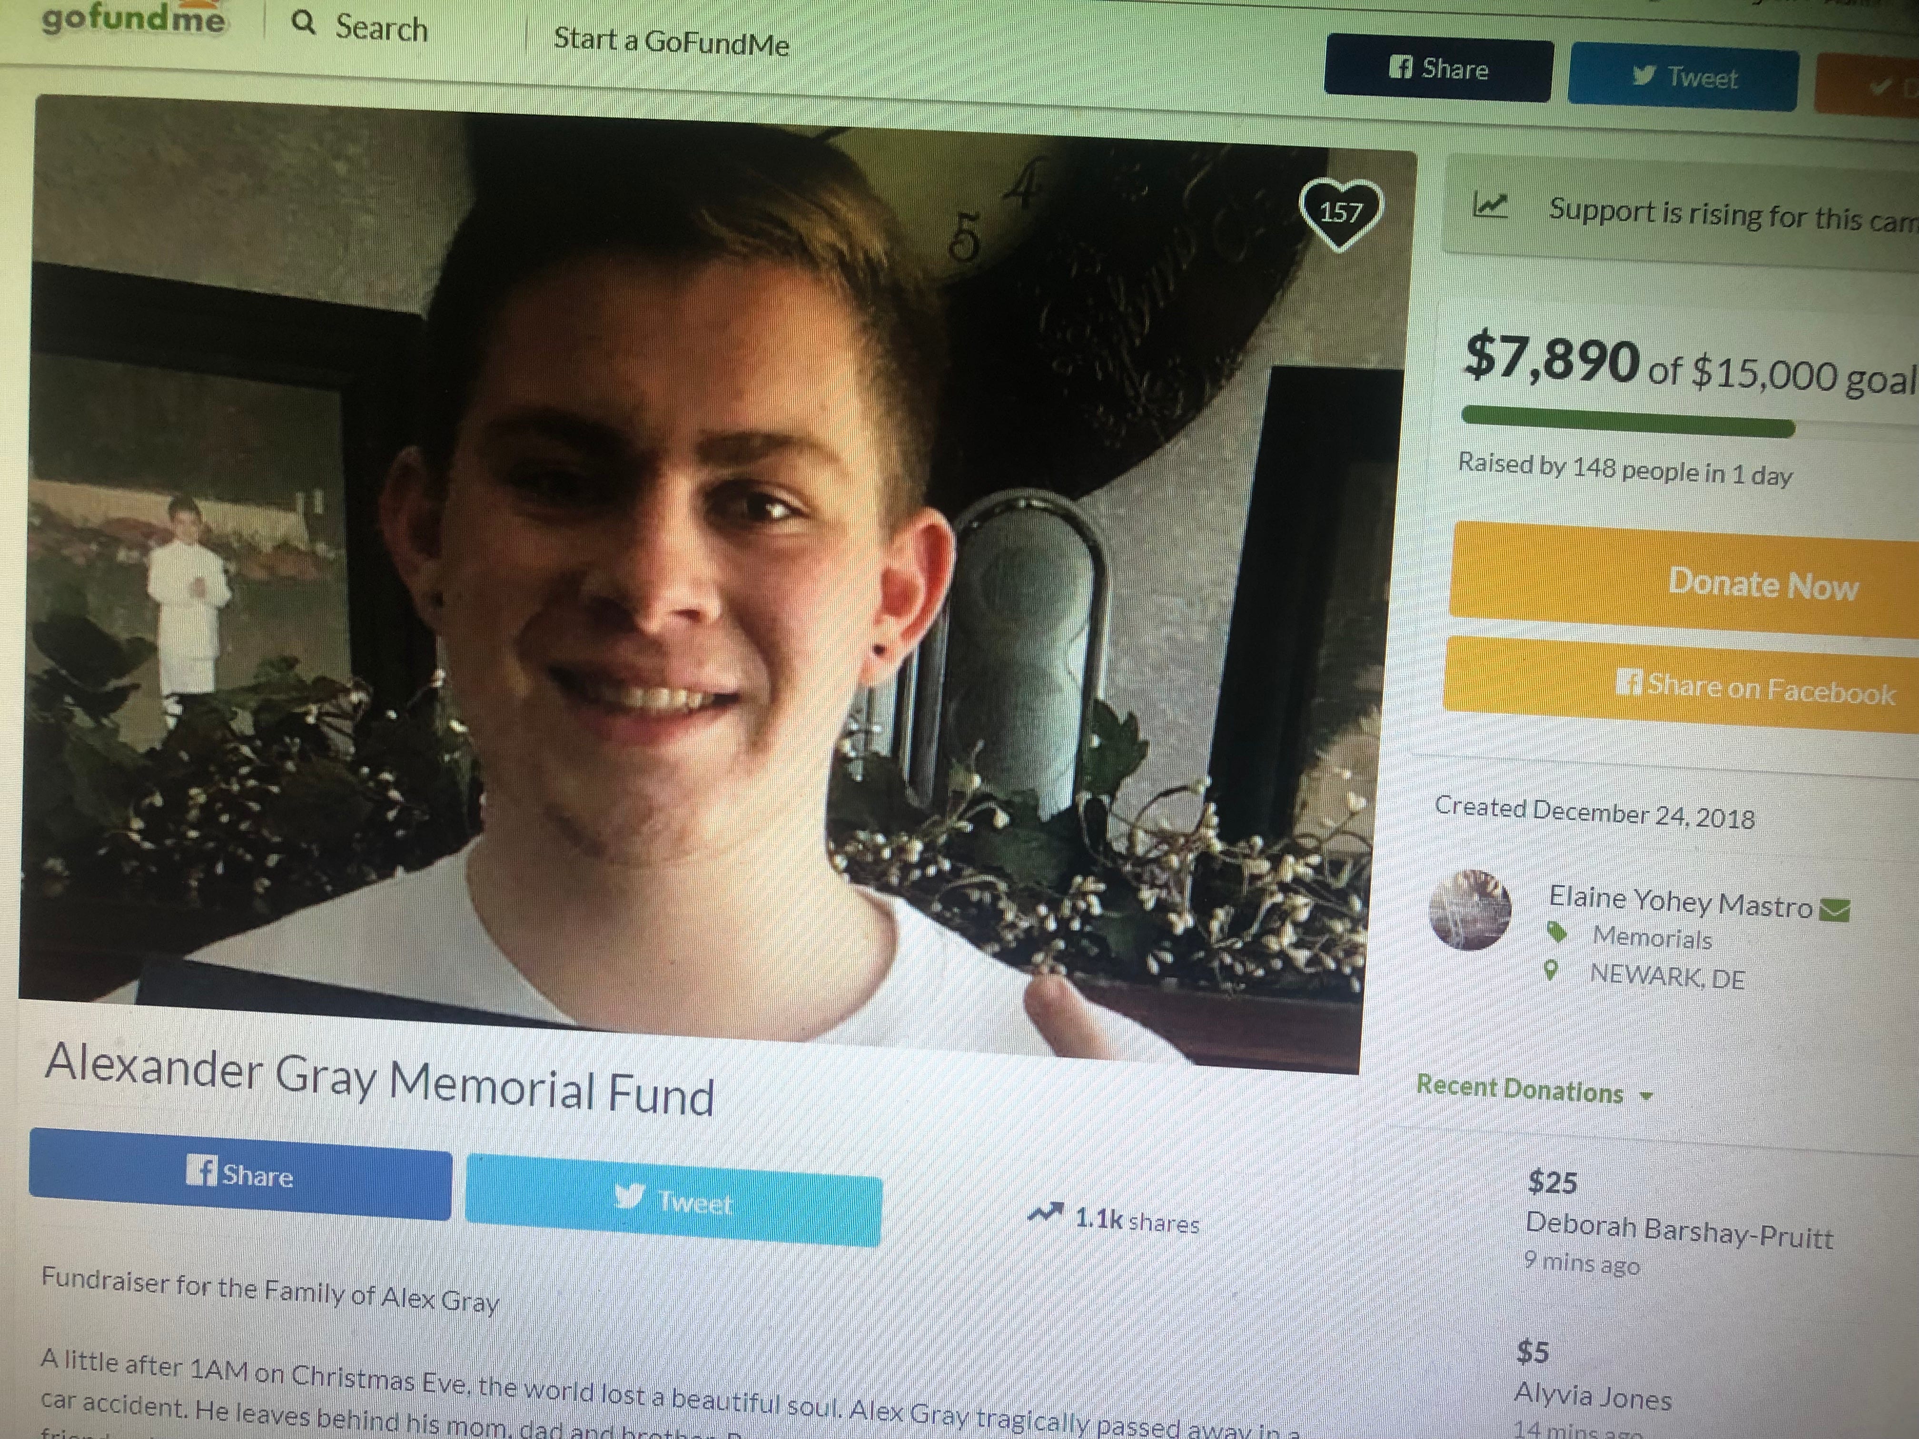Click the envelope icon beside Elaine Yohey Mastro
Screen dimensions: 1919x1439
click(x=1834, y=910)
